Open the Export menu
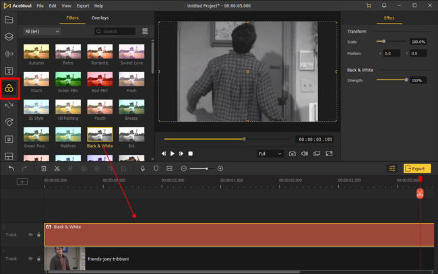This screenshot has height=274, width=438. (83, 5)
